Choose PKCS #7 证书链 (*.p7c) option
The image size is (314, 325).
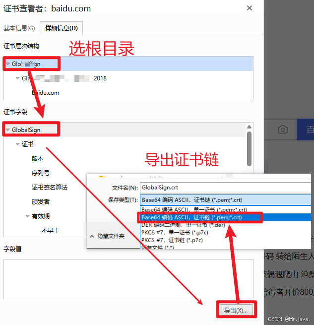(x=226, y=240)
